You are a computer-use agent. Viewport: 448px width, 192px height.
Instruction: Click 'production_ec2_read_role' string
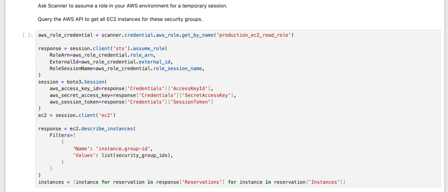coord(254,35)
